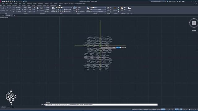This screenshot has height=111, width=198.
Task: Expand the Utilities panel
Action: point(115,13)
